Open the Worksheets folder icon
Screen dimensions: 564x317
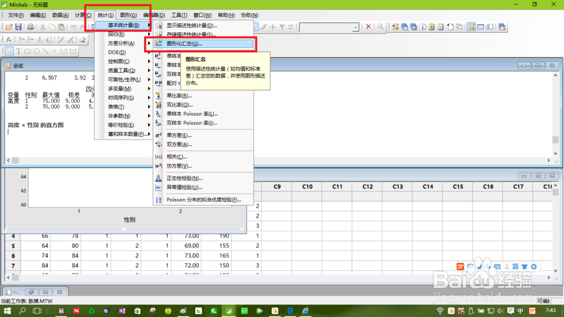click(x=404, y=27)
